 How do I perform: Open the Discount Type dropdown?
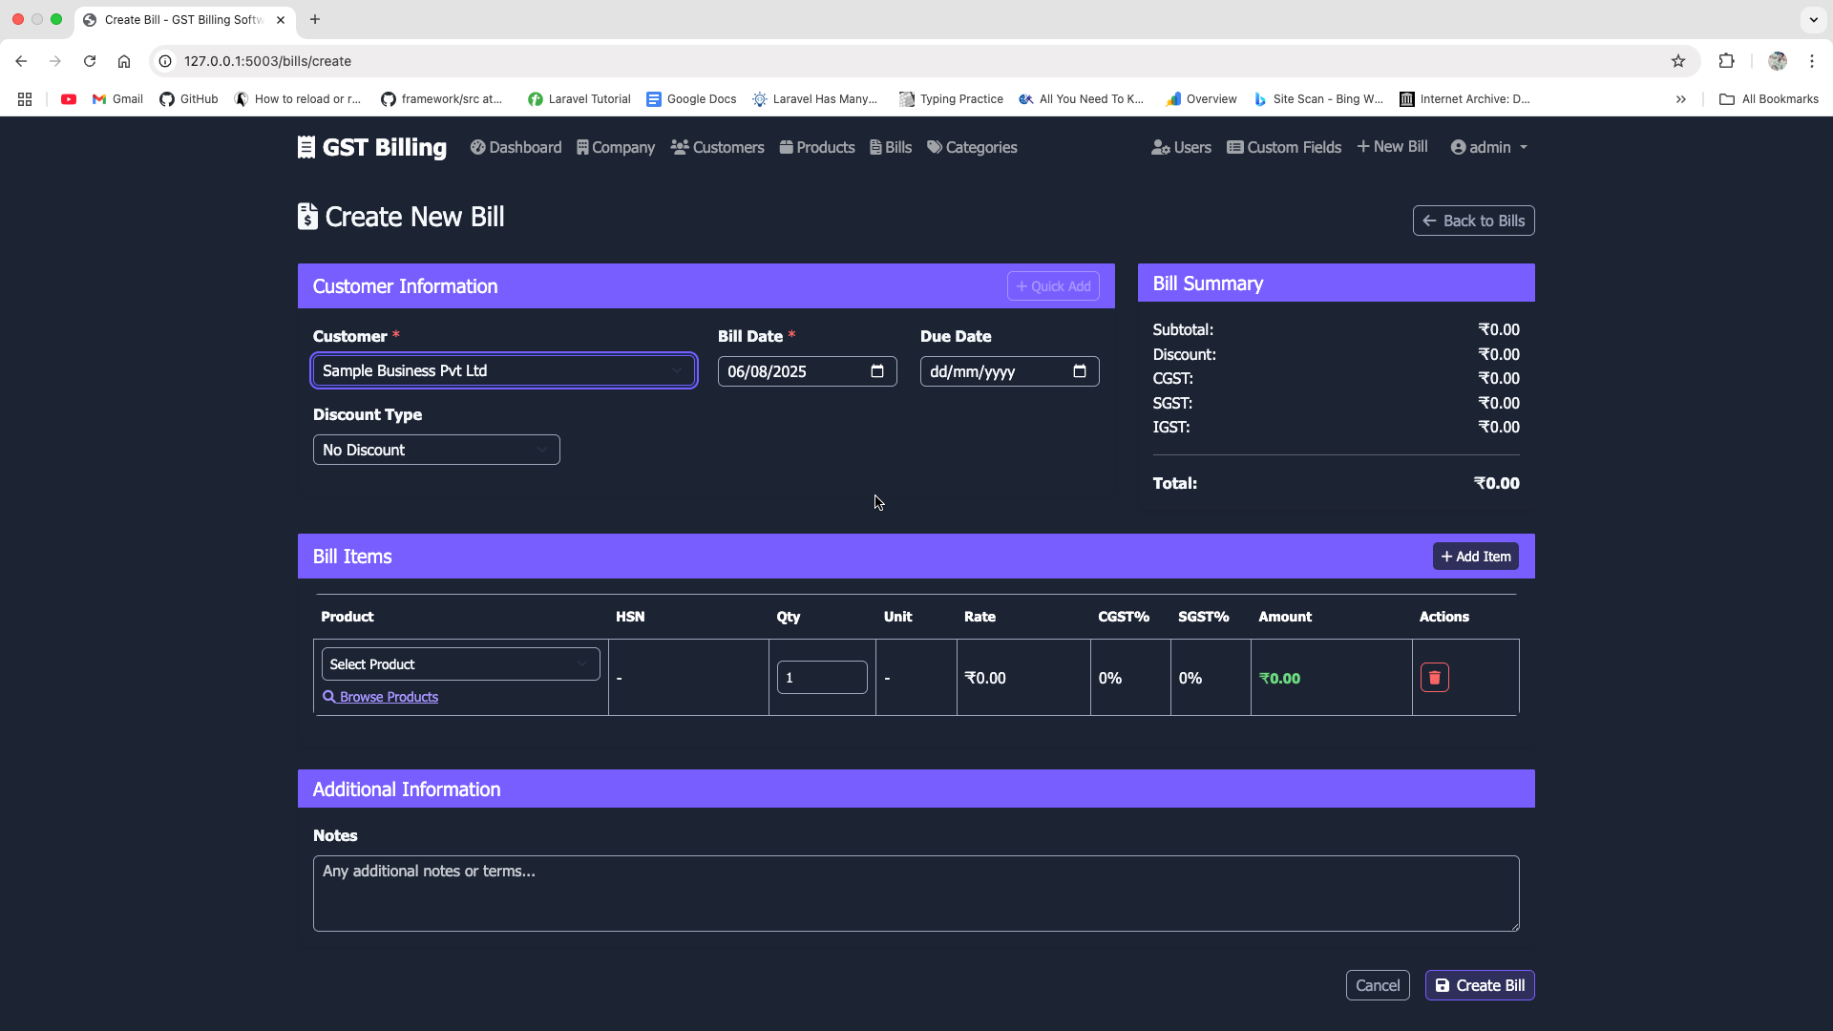coord(436,451)
